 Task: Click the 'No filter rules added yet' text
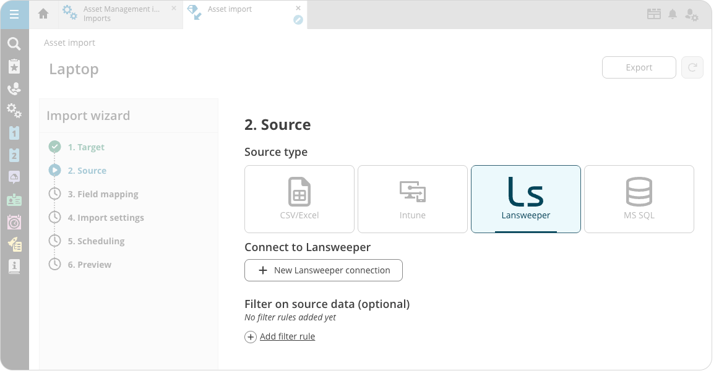(x=290, y=317)
